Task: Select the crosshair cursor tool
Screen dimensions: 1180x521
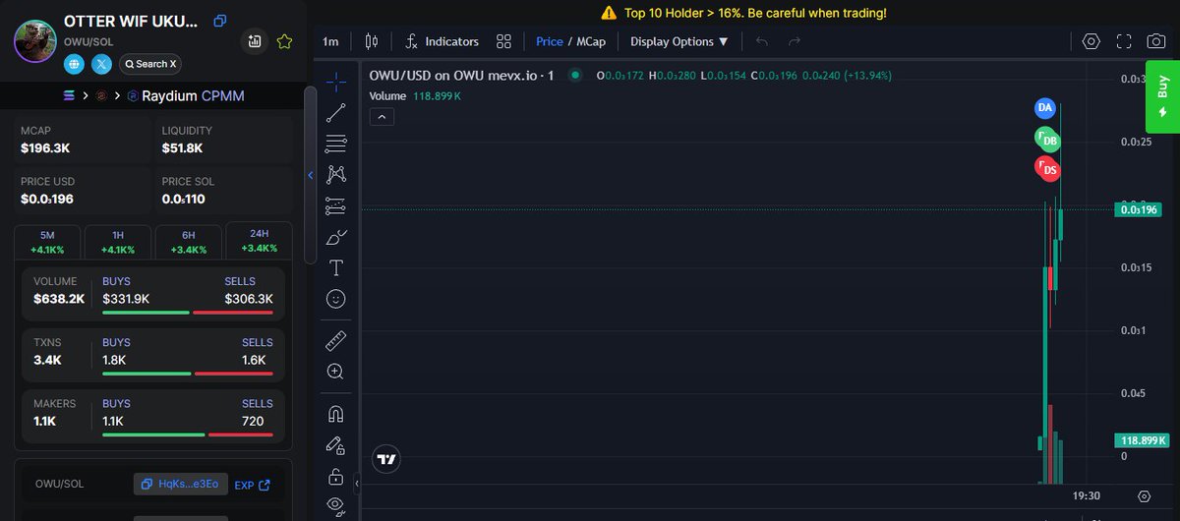Action: [x=335, y=81]
